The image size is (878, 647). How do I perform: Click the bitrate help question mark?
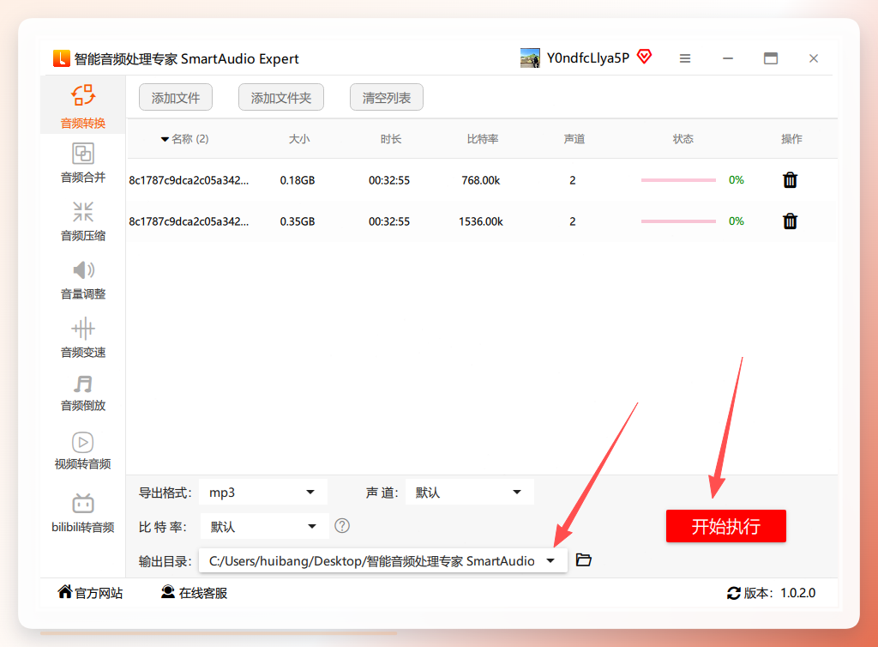[x=342, y=525]
